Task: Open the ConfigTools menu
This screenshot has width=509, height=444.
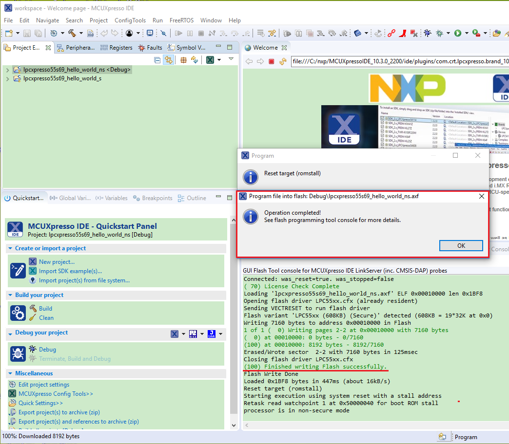Action: (x=130, y=20)
